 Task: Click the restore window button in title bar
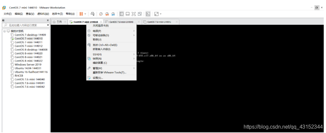click(317, 7)
